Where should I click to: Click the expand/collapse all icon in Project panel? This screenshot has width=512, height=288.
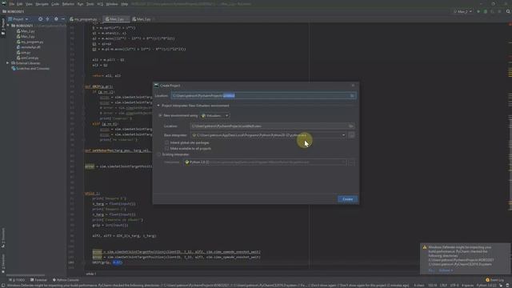(47, 19)
